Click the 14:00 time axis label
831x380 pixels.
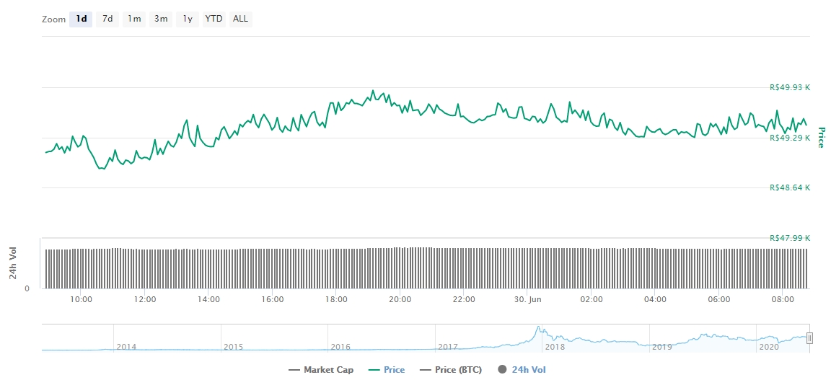click(x=208, y=299)
